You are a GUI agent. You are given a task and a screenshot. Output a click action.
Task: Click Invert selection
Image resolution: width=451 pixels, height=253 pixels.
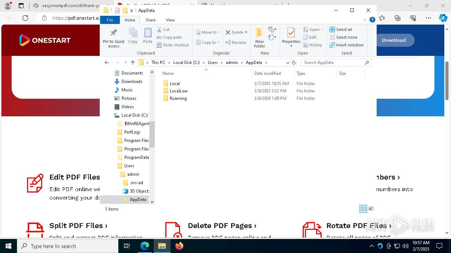[346, 45]
